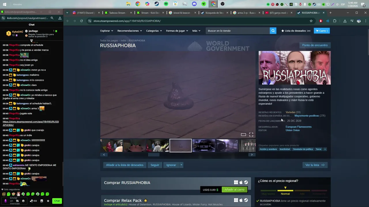Click the Seguir button
The width and height of the screenshot is (369, 207).
(x=155, y=165)
